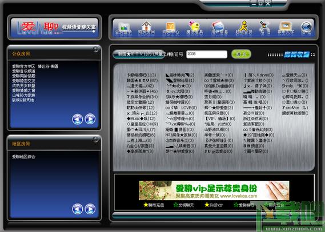Go to previous page of 公众房间 list
The height and width of the screenshot is (232, 325).
[x=78, y=119]
